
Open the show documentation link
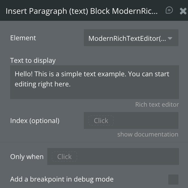click(147, 135)
